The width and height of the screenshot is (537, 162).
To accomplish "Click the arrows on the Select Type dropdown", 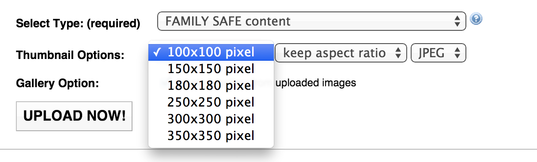I will pos(457,21).
